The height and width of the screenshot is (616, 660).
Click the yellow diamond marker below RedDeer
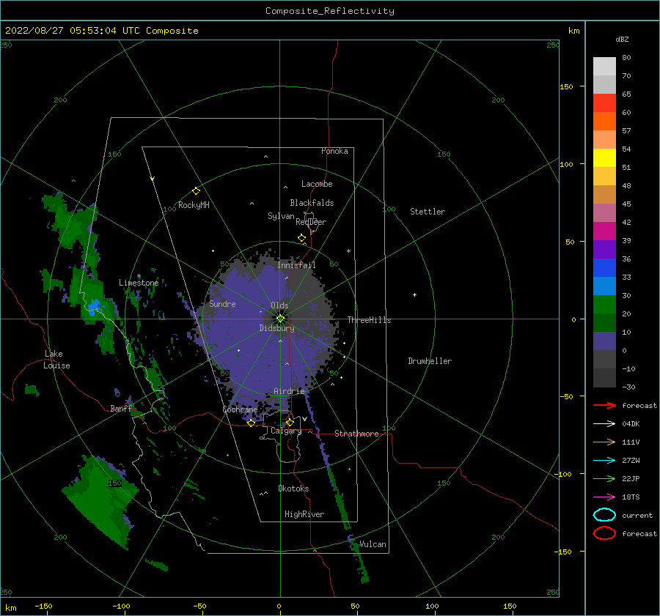302,237
